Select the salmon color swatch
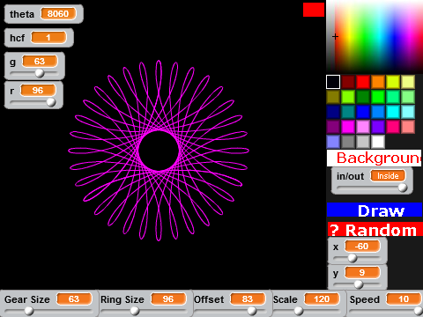423x317 pixels. [x=408, y=127]
